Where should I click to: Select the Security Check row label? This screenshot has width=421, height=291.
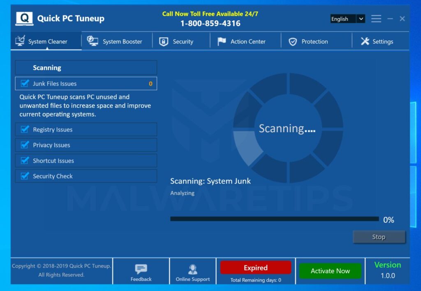coord(53,176)
